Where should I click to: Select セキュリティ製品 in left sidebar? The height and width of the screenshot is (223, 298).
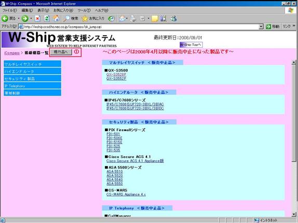click(33, 78)
